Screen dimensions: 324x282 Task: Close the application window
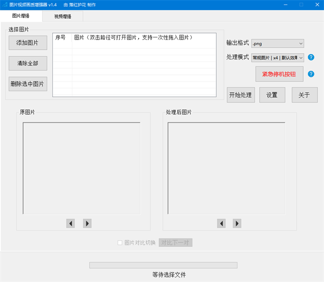pyautogui.click(x=317, y=5)
